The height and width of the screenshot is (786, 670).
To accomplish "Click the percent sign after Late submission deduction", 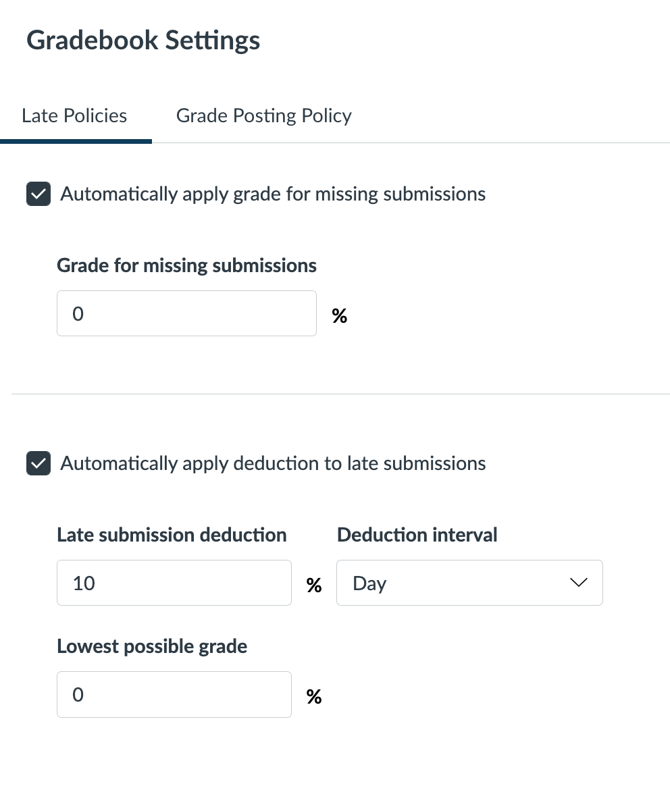I will click(314, 585).
